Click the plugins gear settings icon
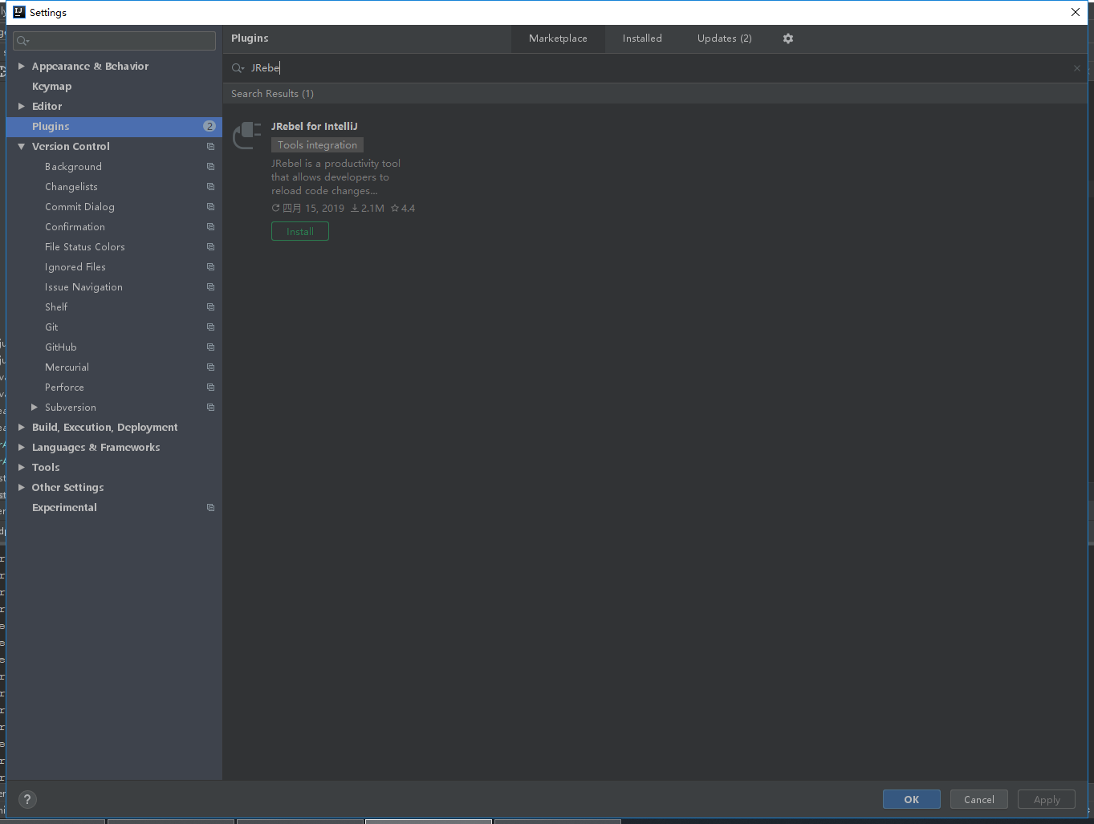 788,39
